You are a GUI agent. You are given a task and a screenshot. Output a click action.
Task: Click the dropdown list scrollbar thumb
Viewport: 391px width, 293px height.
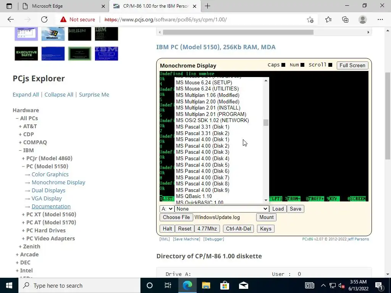coord(266,122)
